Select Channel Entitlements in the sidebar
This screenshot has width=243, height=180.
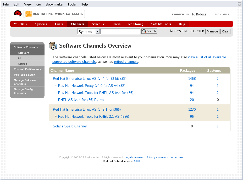(x=27, y=69)
